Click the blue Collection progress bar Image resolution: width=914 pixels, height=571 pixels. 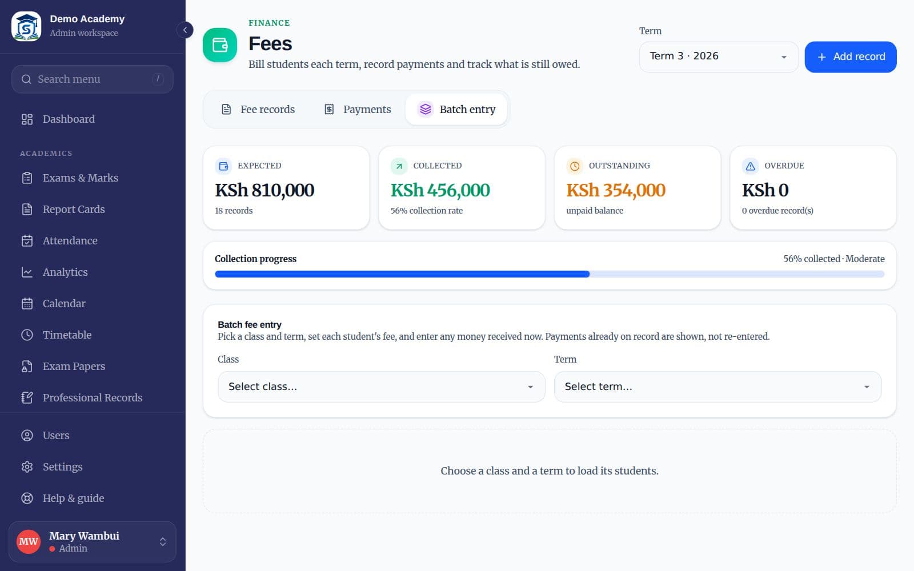click(x=402, y=274)
